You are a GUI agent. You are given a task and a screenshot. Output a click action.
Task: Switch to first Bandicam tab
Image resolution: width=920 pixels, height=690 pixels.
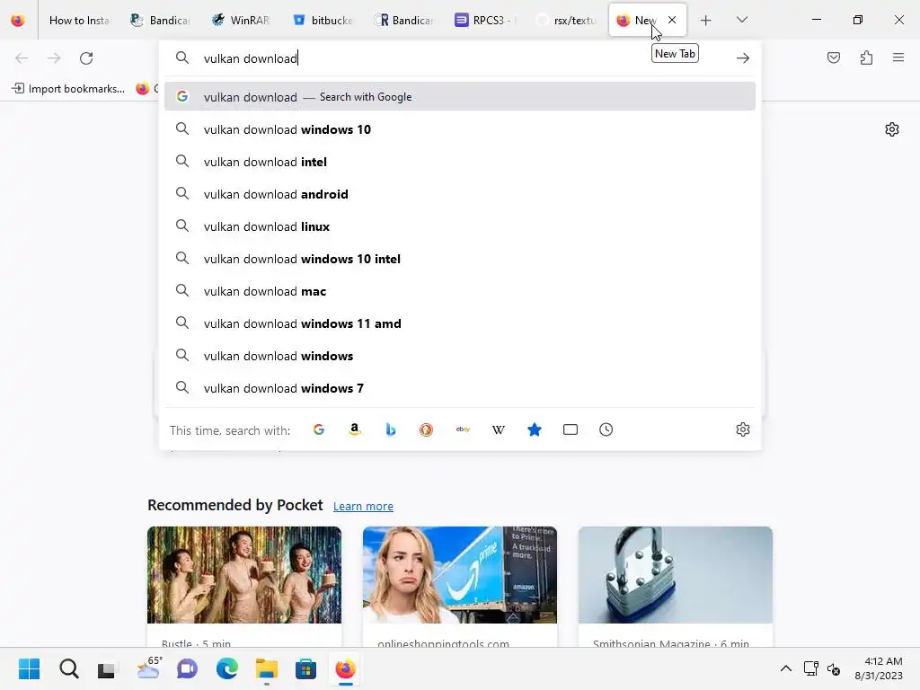(x=160, y=21)
